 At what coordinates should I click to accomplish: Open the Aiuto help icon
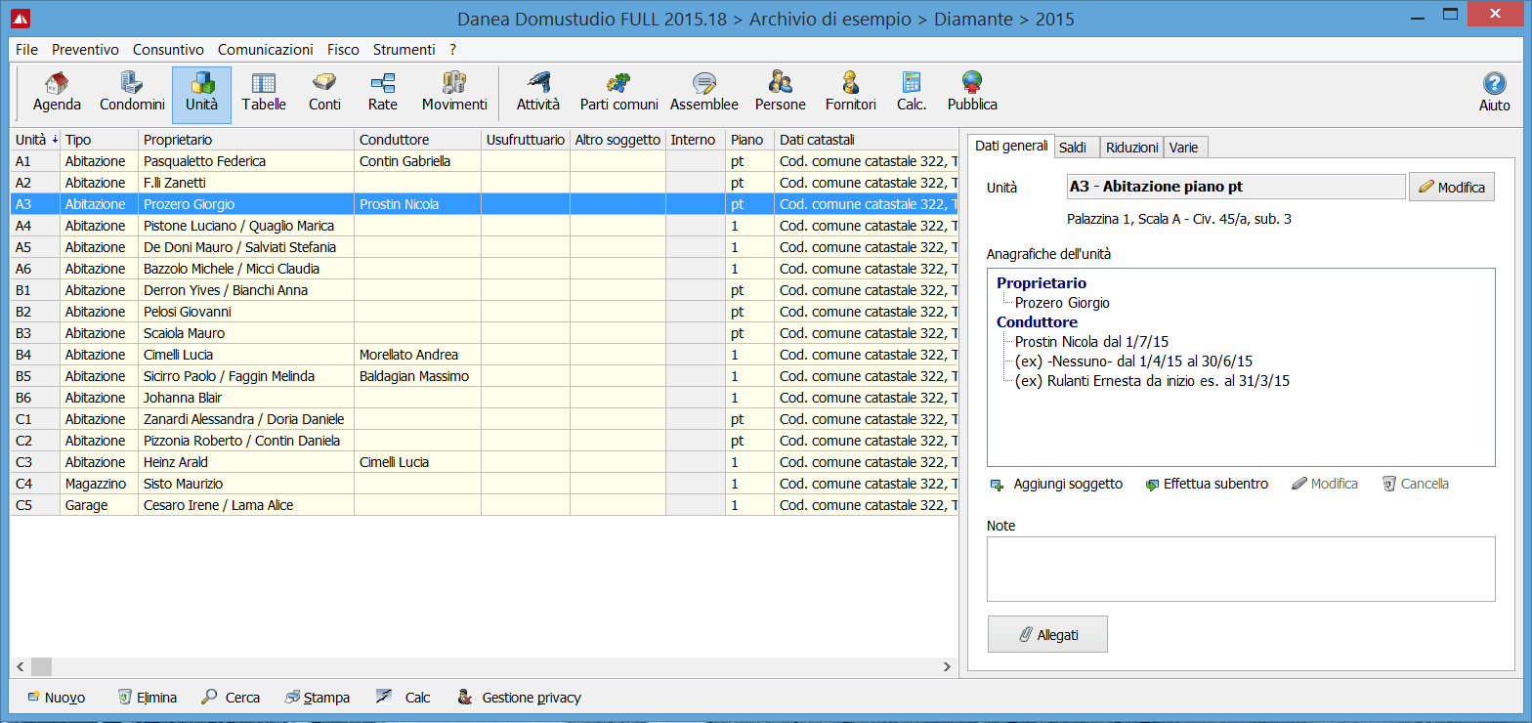(1494, 94)
